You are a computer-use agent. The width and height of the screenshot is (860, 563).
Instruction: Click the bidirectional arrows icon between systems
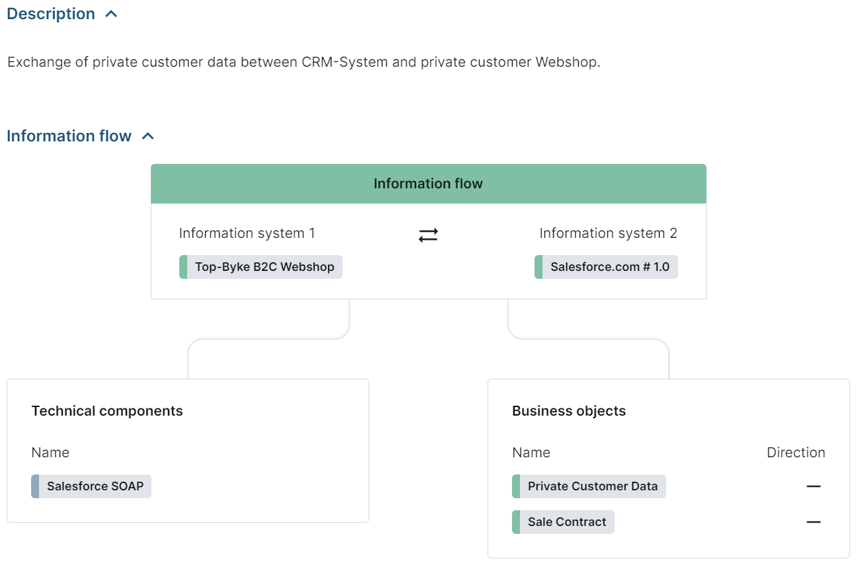(428, 235)
